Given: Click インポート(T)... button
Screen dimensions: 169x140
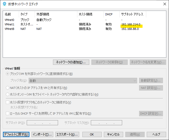Looking at the screenshot, I should pyautogui.click(x=42, y=134).
